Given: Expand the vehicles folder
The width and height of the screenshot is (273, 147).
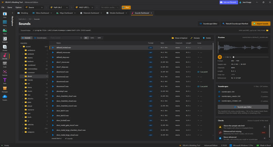Looking at the screenshot, I should [x=23, y=125].
